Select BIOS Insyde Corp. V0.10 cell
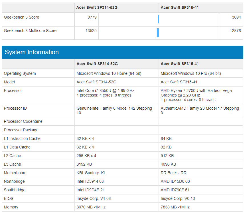Viewport: 245px width, 213px height. tap(201, 199)
